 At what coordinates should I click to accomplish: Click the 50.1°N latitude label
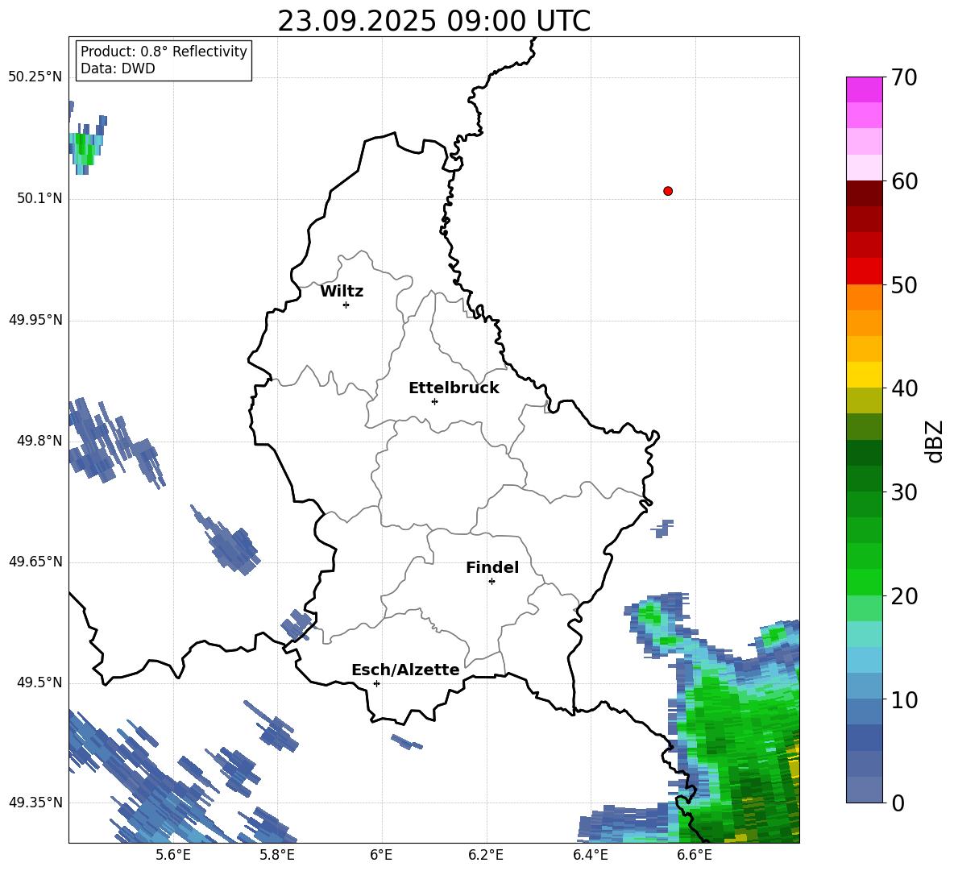tap(39, 198)
